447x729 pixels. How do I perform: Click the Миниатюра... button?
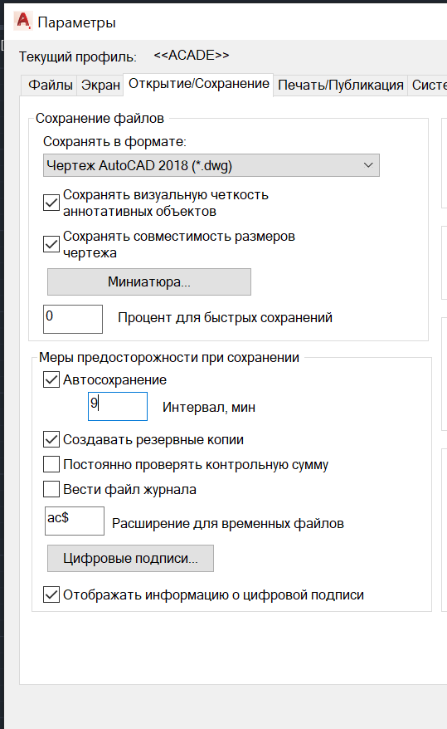coord(149,281)
